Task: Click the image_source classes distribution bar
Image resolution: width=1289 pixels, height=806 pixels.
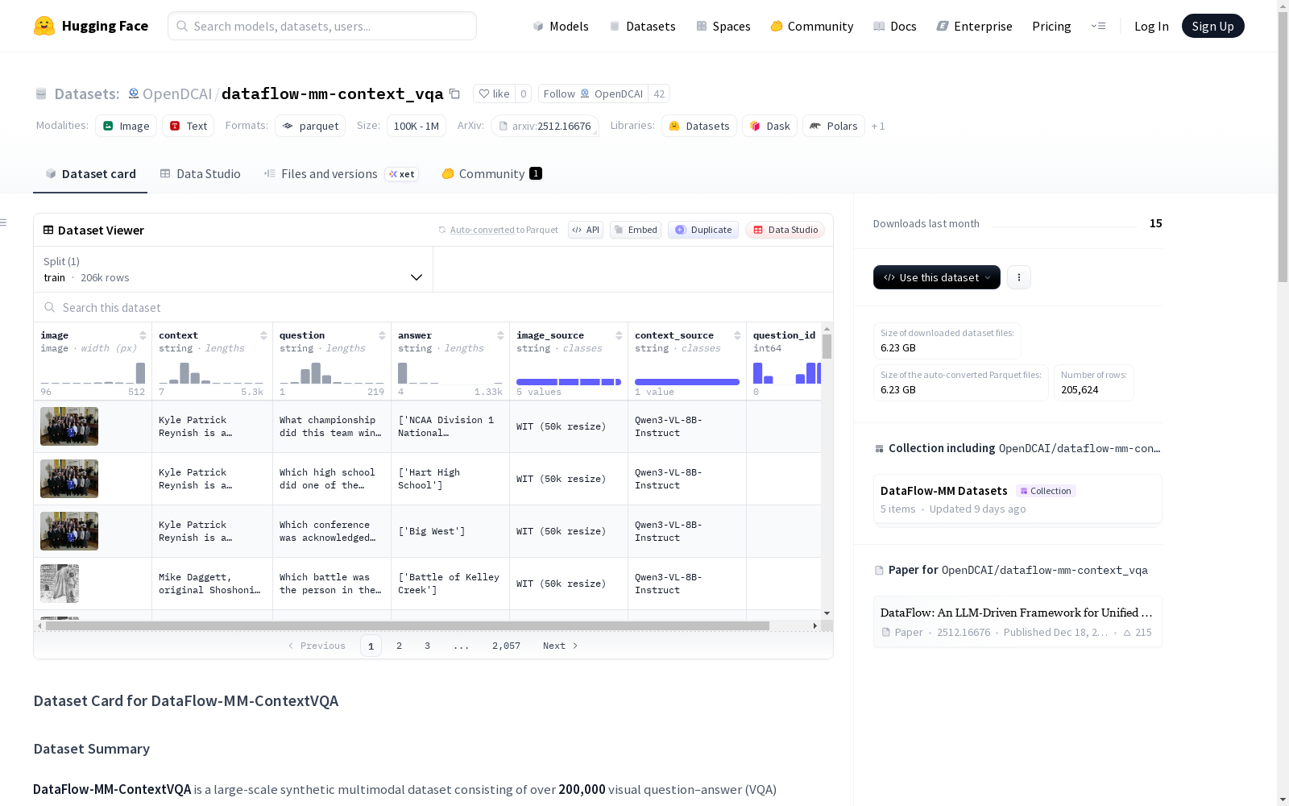Action: 569,382
